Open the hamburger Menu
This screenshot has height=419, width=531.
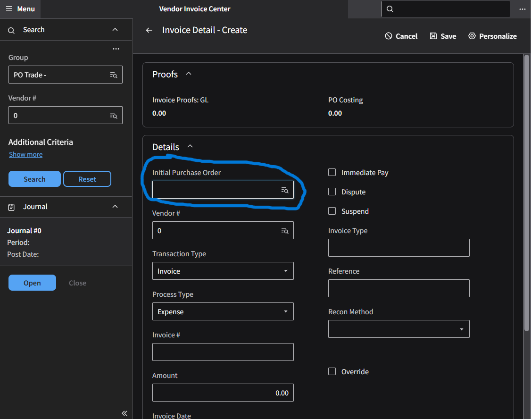point(20,9)
